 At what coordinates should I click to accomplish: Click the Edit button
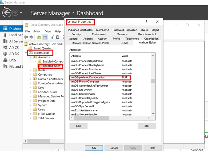tap(78, 126)
